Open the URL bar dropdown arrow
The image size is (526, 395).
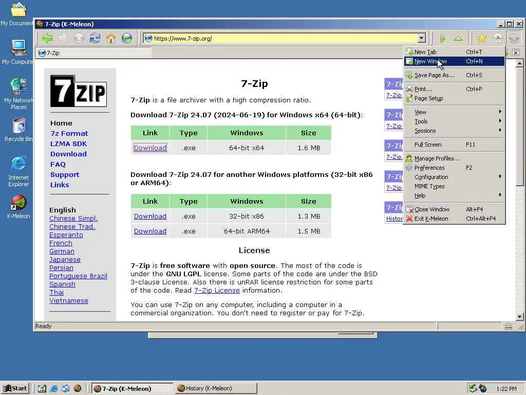[x=422, y=38]
